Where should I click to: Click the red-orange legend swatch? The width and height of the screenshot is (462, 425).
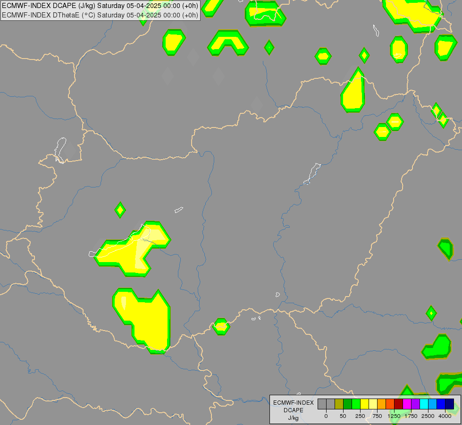coord(390,404)
